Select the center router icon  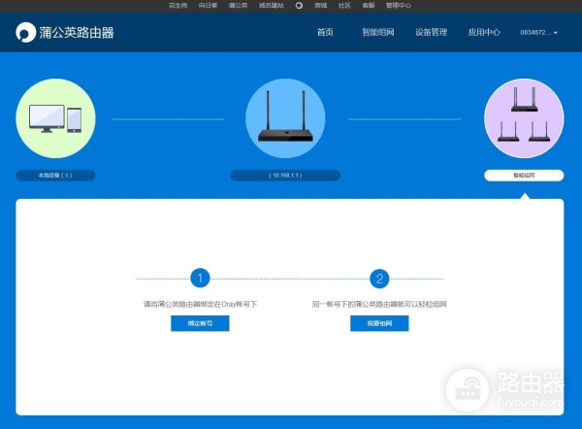click(x=285, y=118)
